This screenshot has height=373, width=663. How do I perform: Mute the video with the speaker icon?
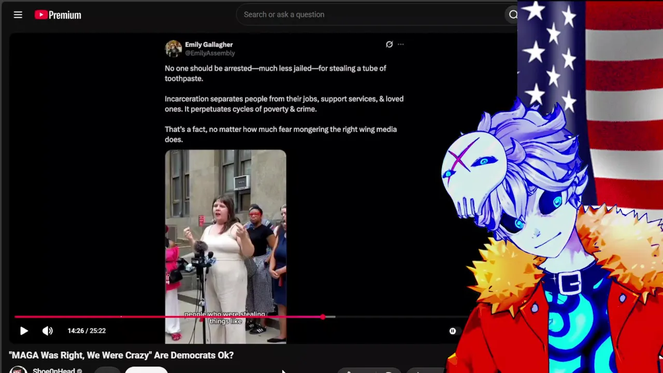47,331
